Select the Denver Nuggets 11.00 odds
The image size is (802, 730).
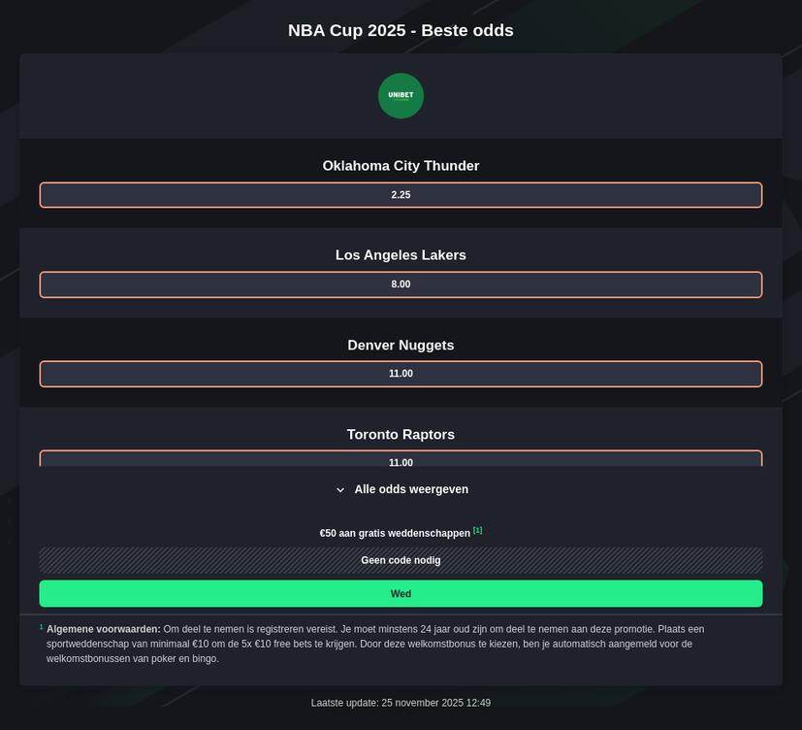click(x=401, y=373)
